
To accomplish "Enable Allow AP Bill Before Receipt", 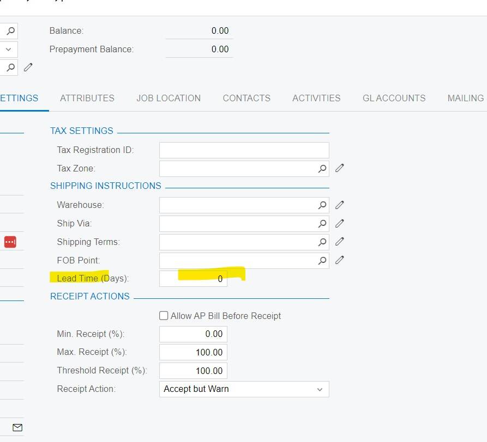I will [164, 316].
